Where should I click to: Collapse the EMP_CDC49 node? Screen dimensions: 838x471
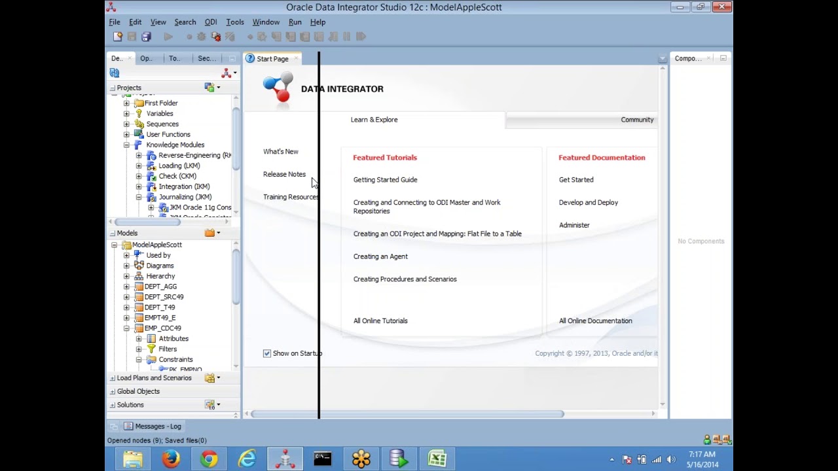coord(126,328)
